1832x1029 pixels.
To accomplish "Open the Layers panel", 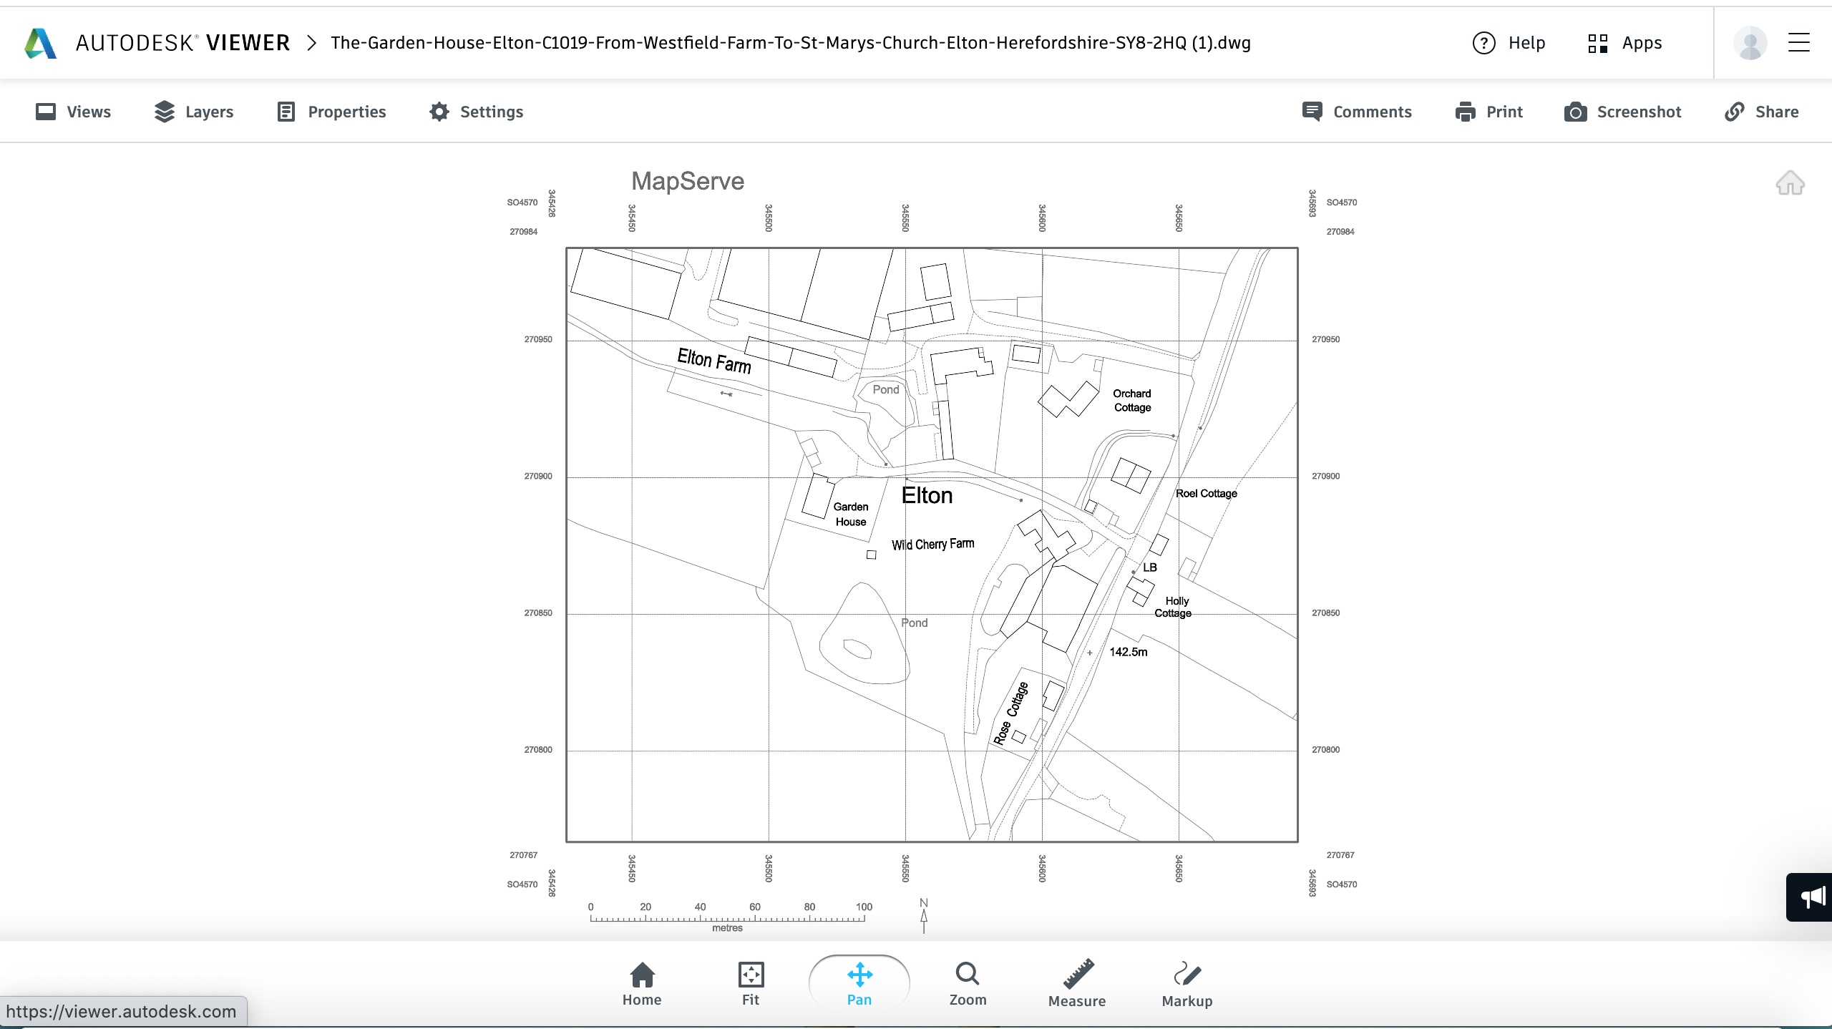I will click(193, 111).
